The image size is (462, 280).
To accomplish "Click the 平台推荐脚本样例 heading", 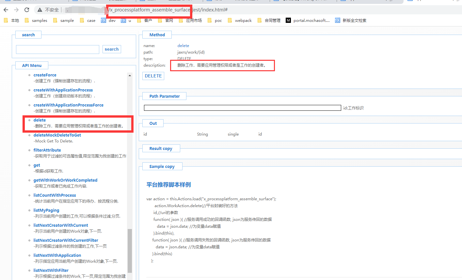I will coord(168,185).
